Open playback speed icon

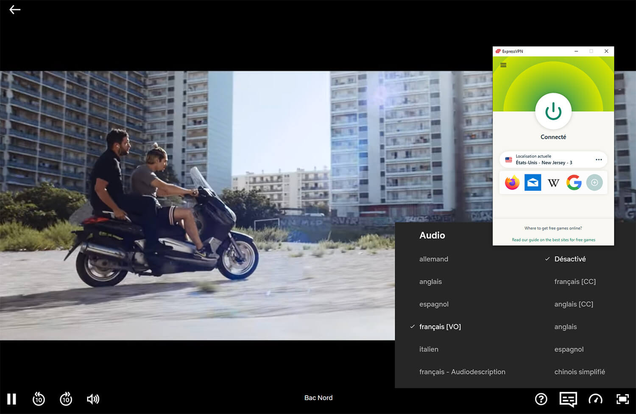[595, 399]
